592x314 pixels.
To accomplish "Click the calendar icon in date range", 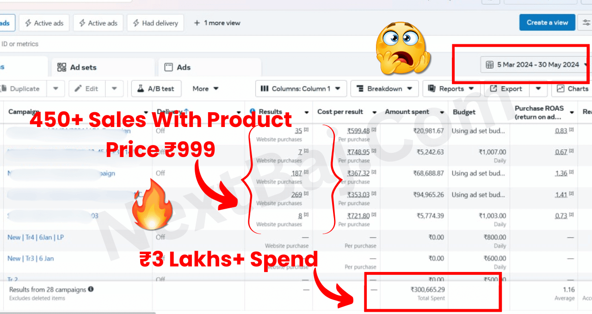I will 489,65.
